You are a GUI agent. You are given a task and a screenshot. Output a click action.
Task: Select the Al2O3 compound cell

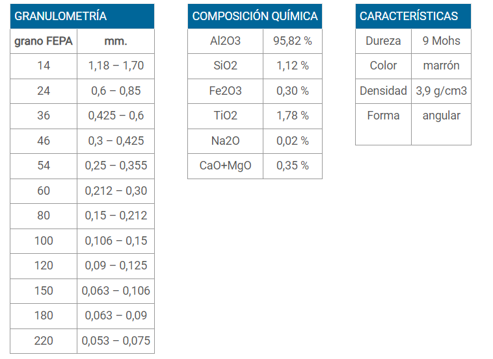point(226,41)
